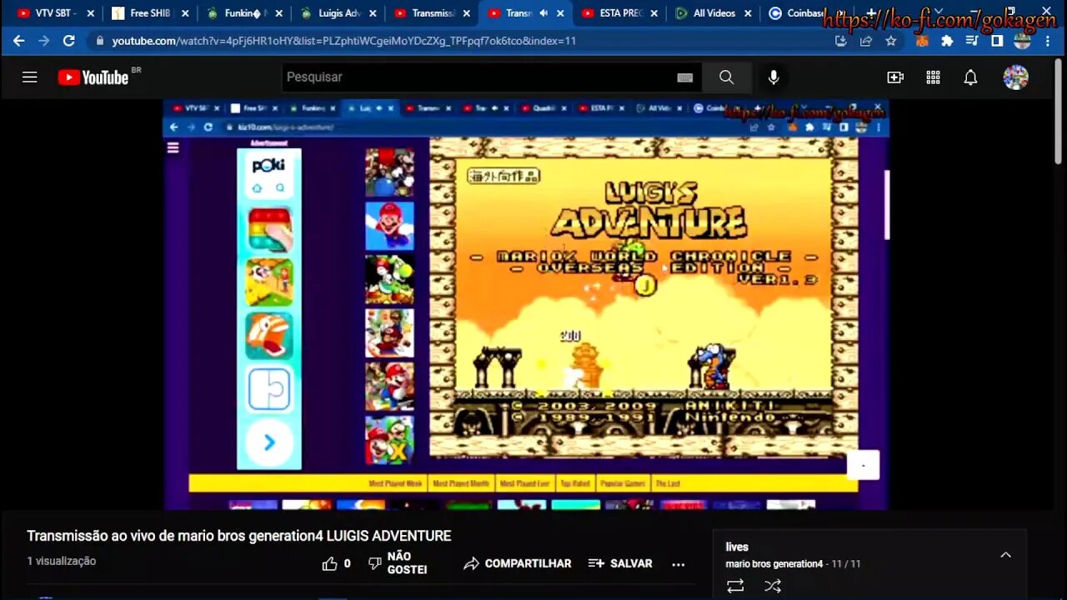Open more actions ellipsis below the video
The width and height of the screenshot is (1067, 600).
pyautogui.click(x=679, y=564)
